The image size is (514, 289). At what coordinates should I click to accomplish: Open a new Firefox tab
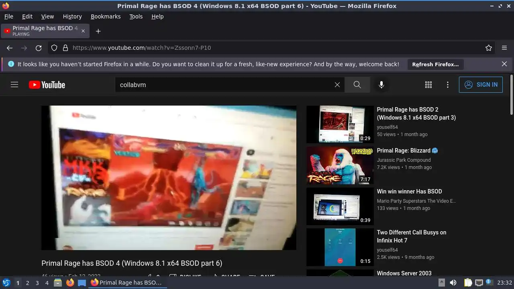click(x=98, y=31)
